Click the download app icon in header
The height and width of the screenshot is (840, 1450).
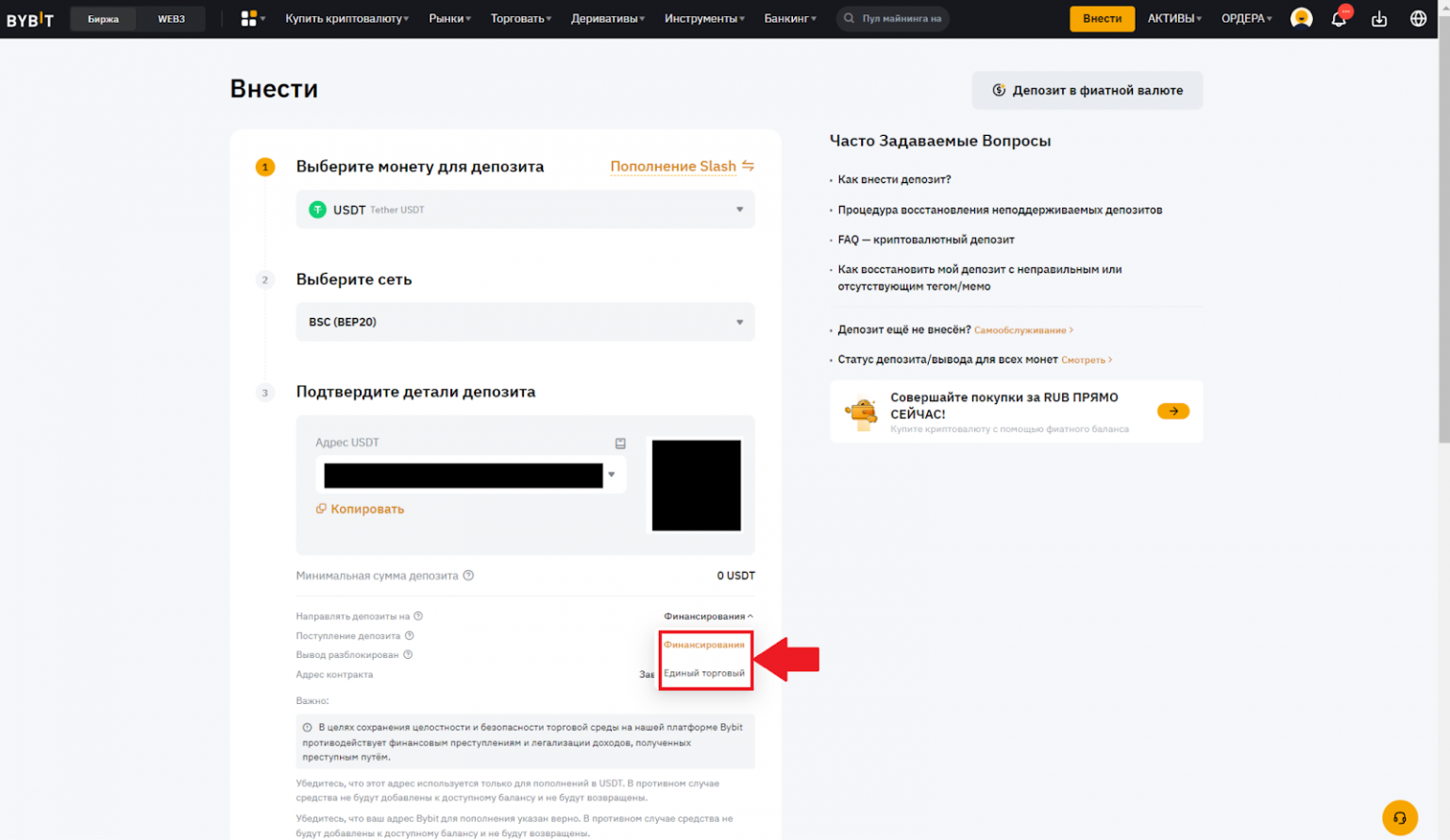[x=1379, y=18]
